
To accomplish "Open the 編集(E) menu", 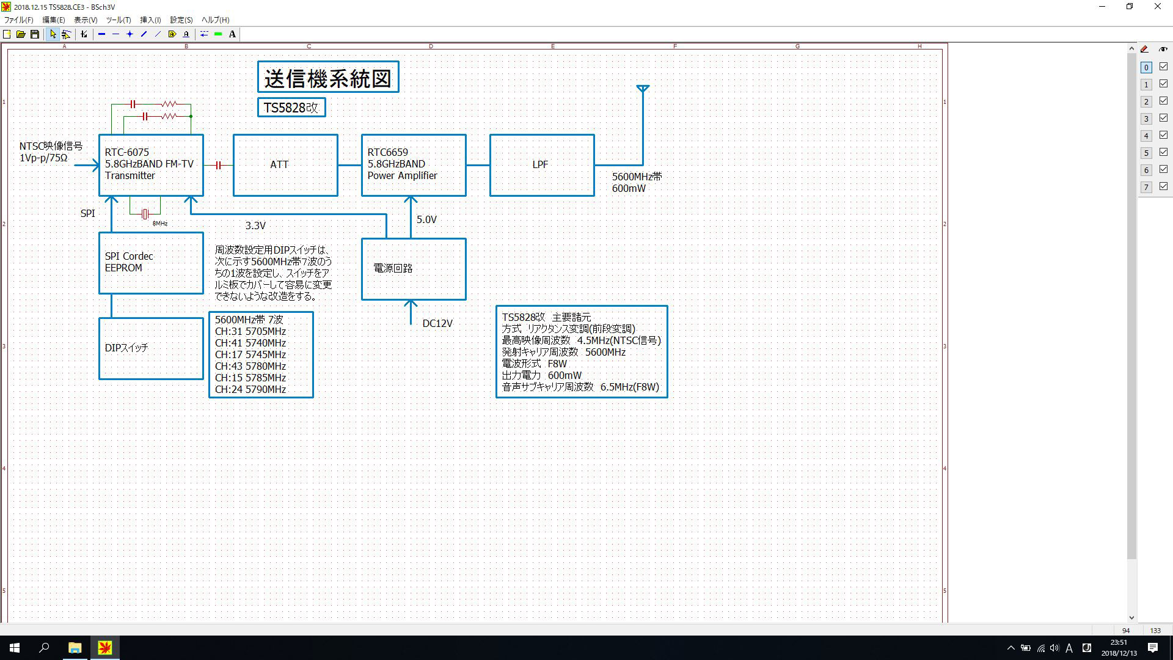I will [53, 20].
